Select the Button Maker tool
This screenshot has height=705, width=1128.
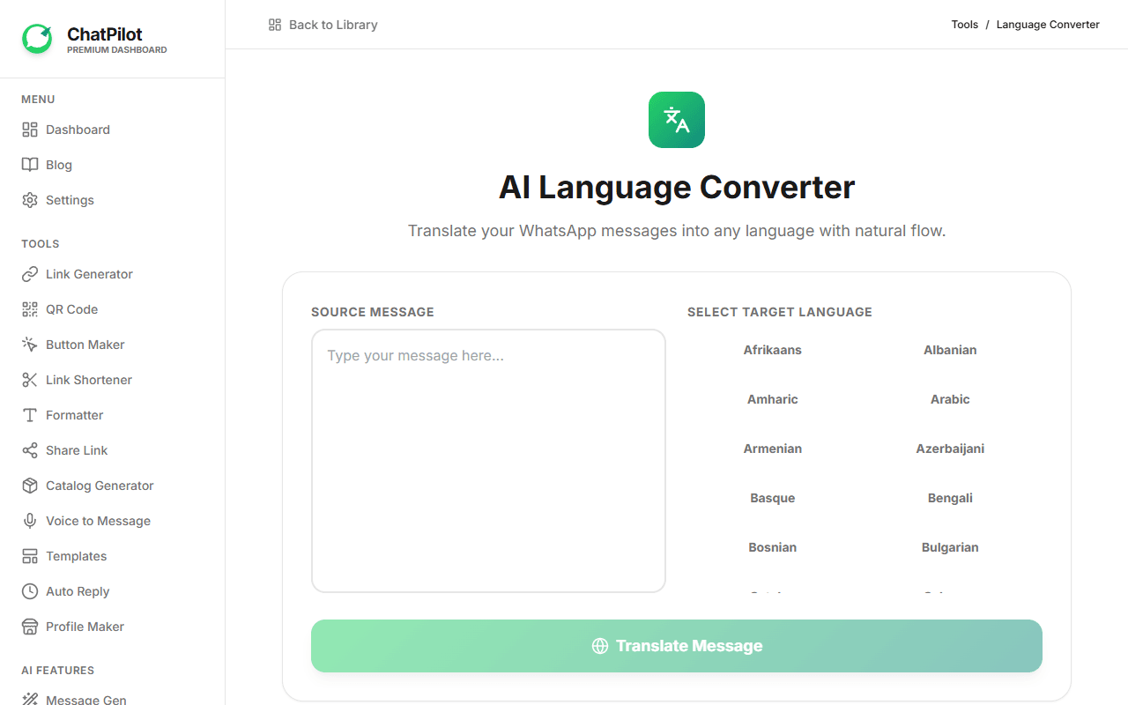click(x=85, y=345)
